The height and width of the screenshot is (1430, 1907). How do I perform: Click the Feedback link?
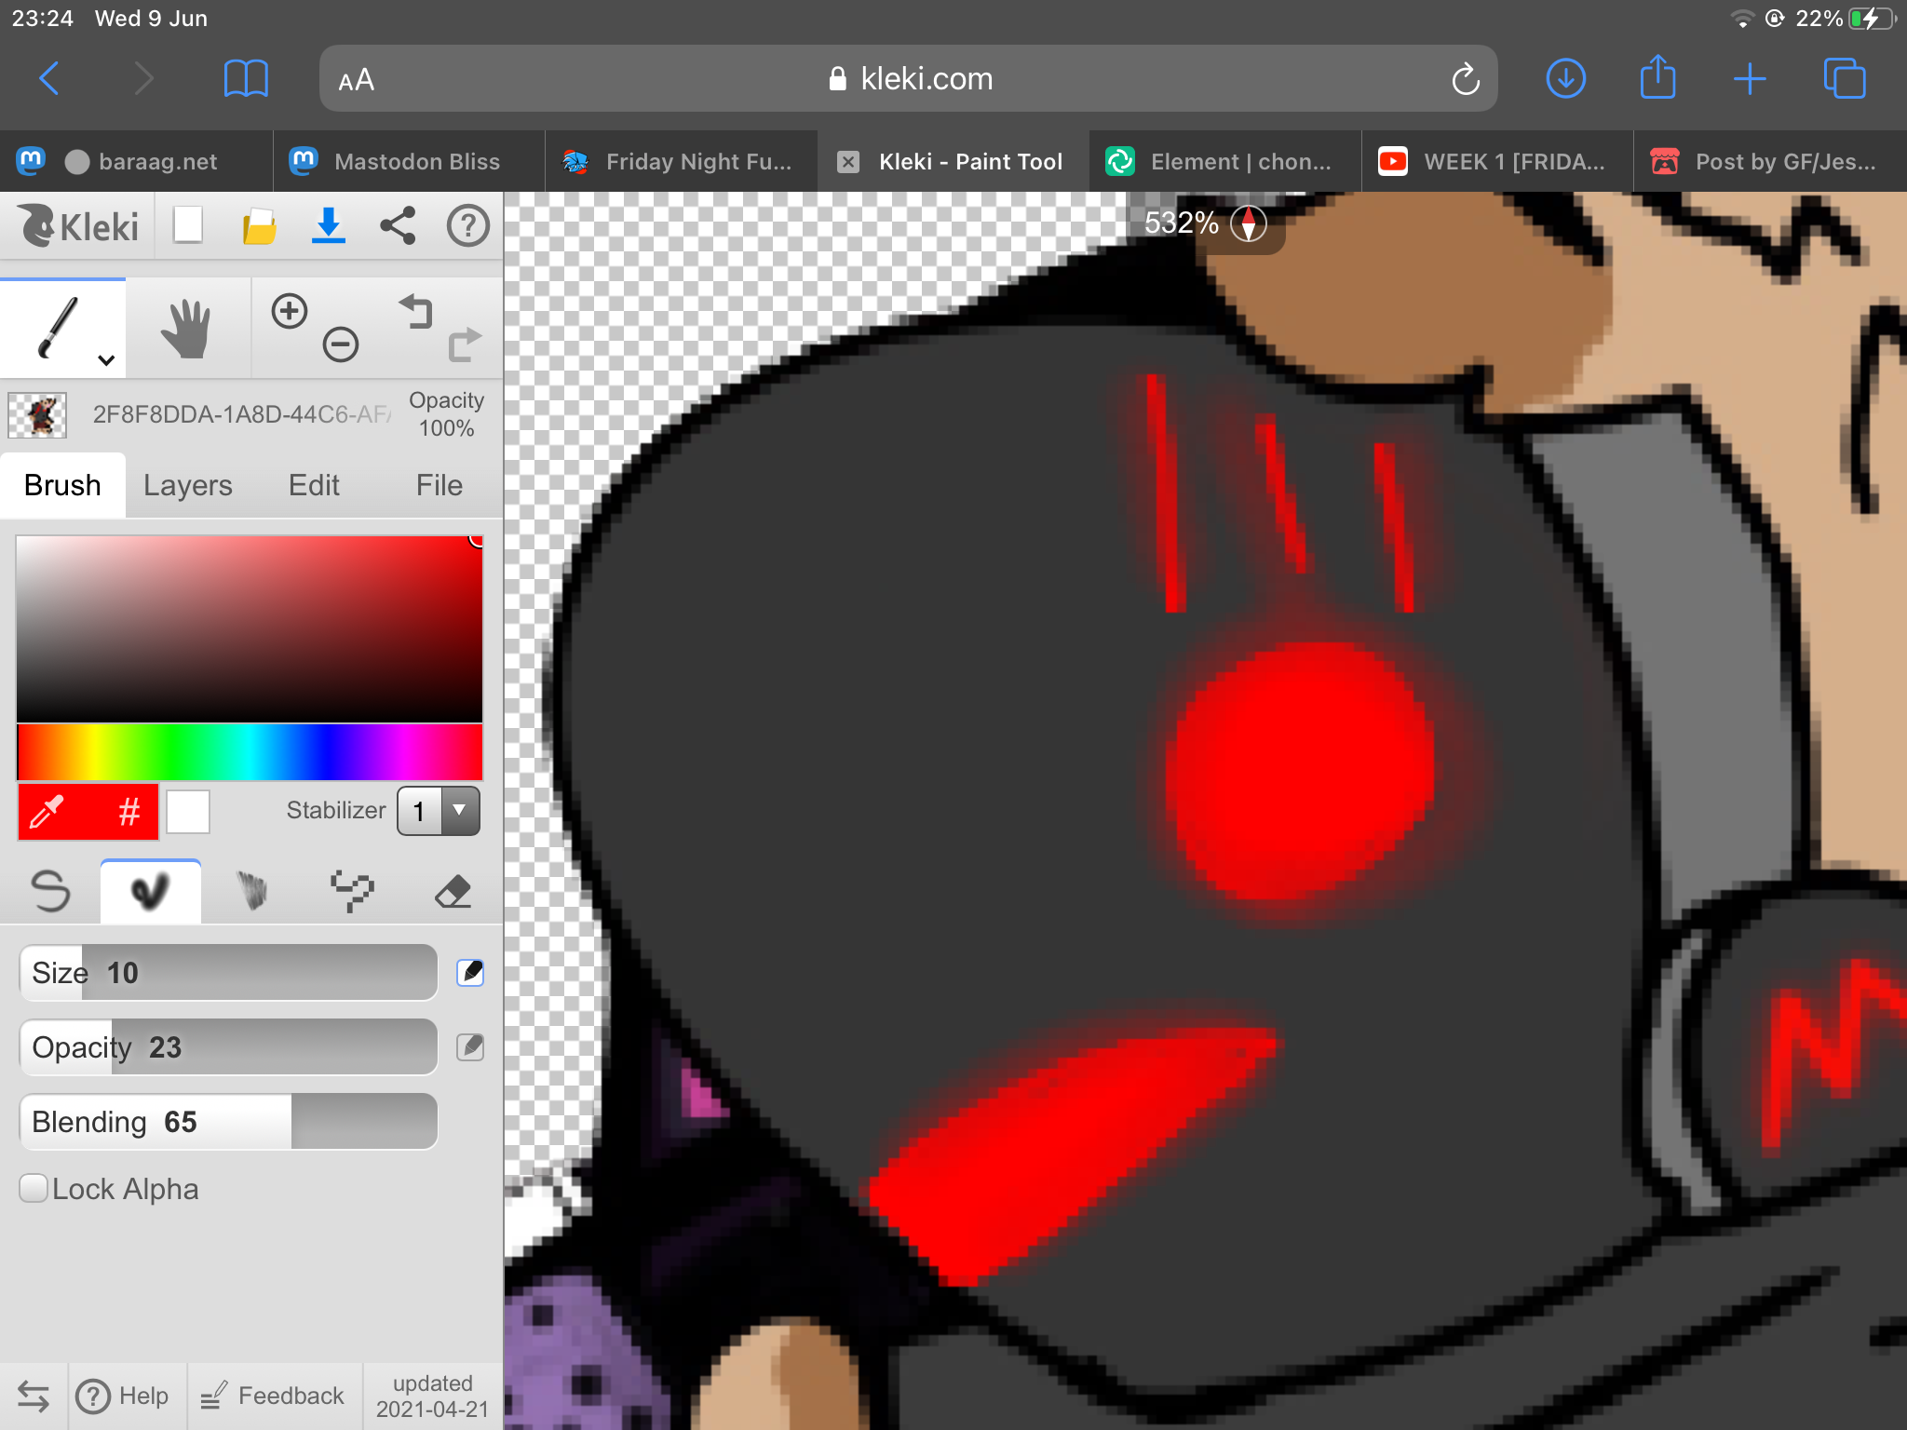click(x=274, y=1396)
